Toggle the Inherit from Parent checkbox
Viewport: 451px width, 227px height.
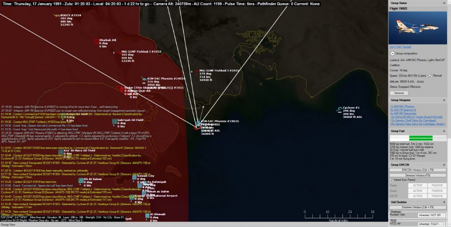tap(391, 180)
